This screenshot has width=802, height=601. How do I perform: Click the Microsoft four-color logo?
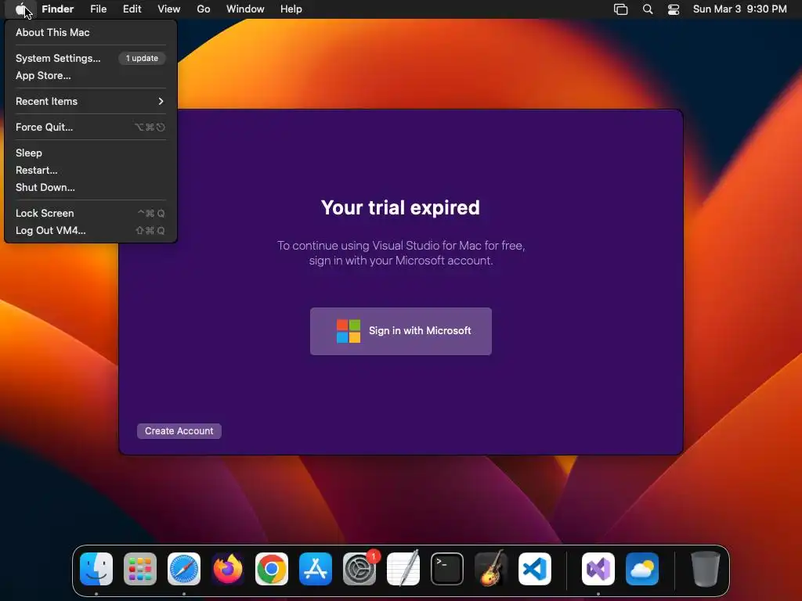(x=349, y=331)
